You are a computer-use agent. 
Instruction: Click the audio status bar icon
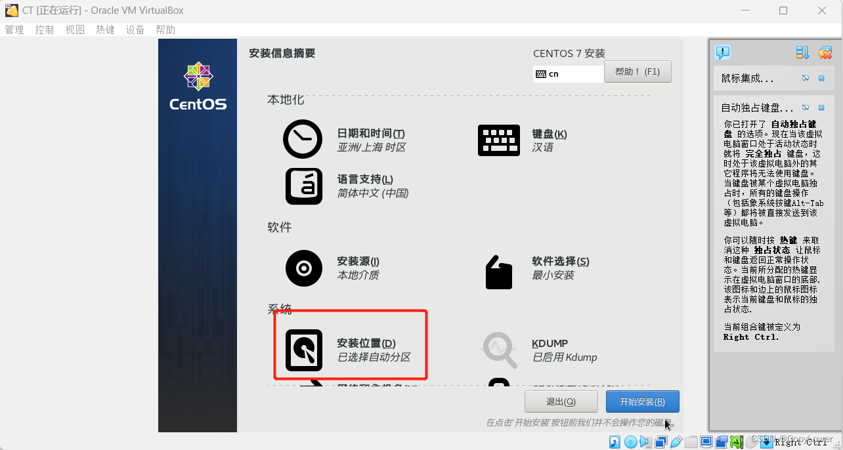click(646, 442)
